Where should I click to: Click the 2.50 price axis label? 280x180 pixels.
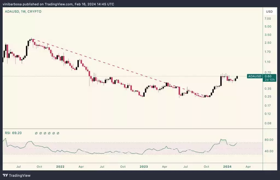tap(268, 43)
